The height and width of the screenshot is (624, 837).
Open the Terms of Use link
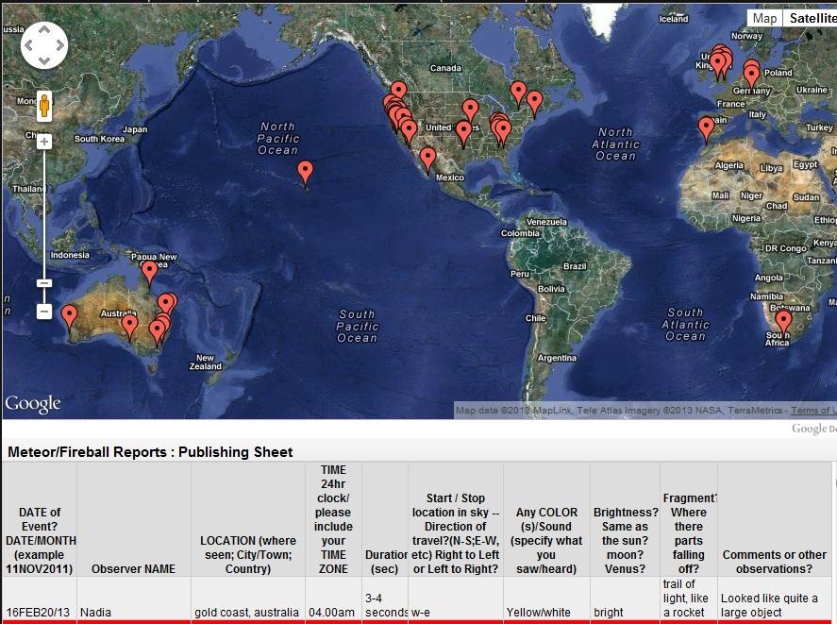click(812, 411)
